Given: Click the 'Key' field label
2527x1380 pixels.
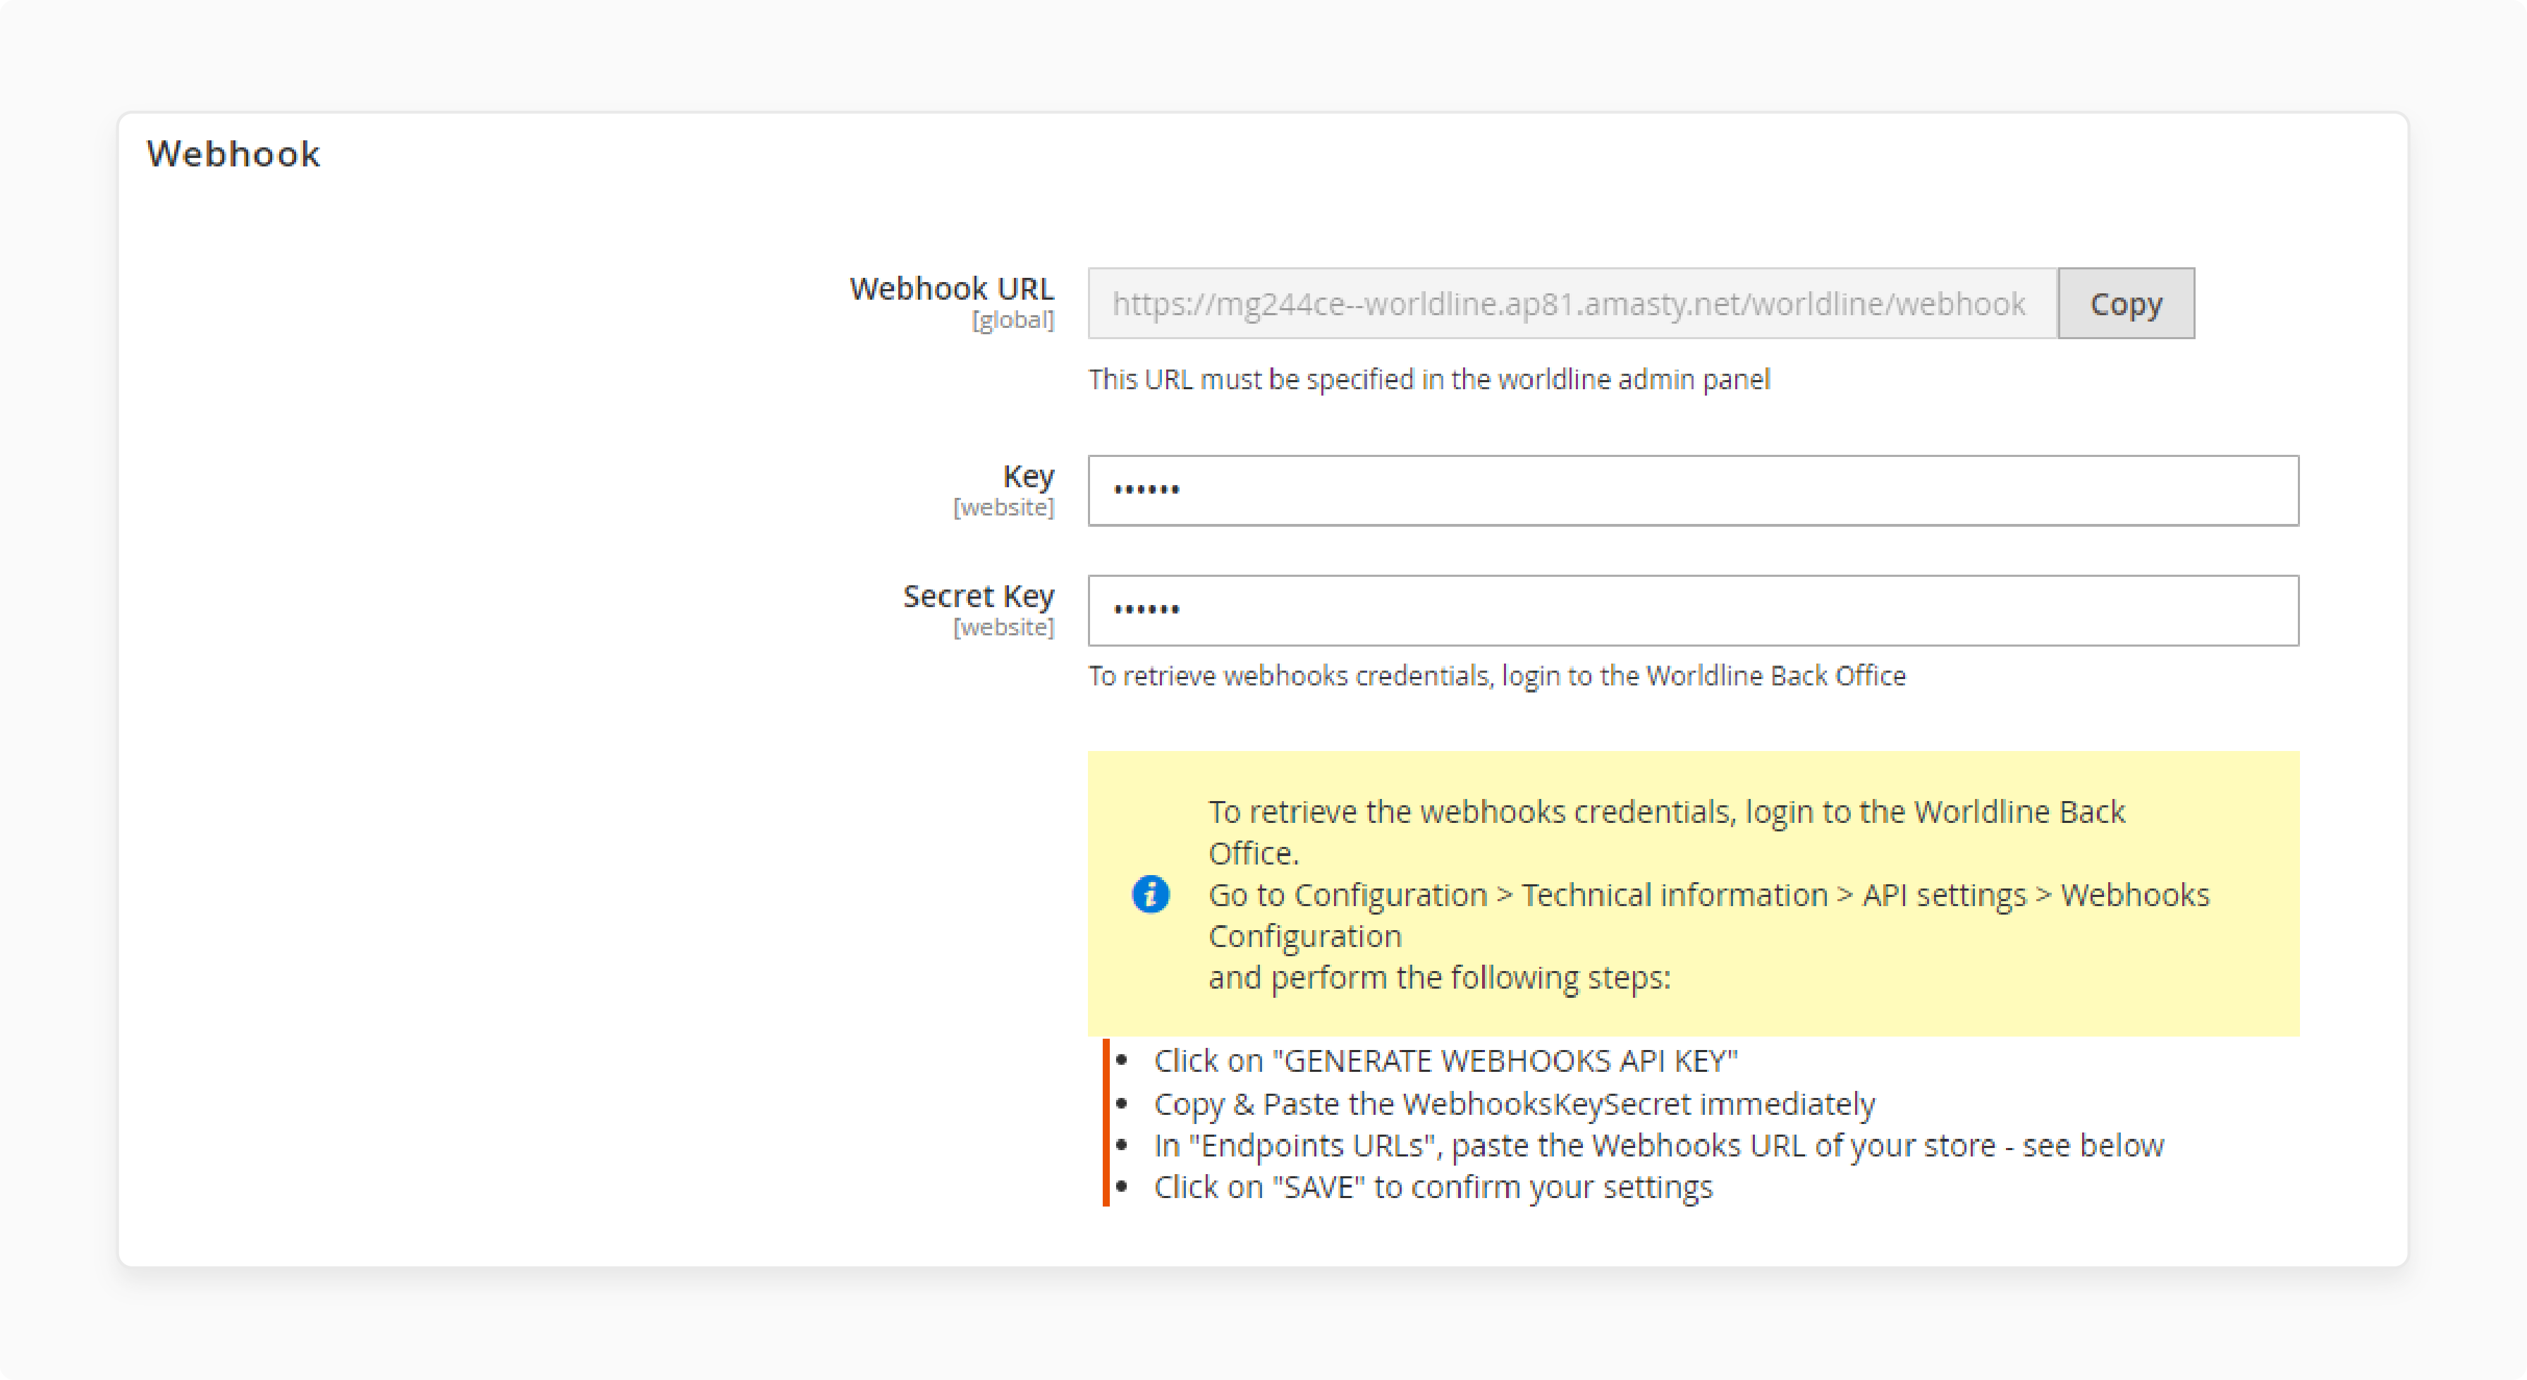Looking at the screenshot, I should (1028, 476).
